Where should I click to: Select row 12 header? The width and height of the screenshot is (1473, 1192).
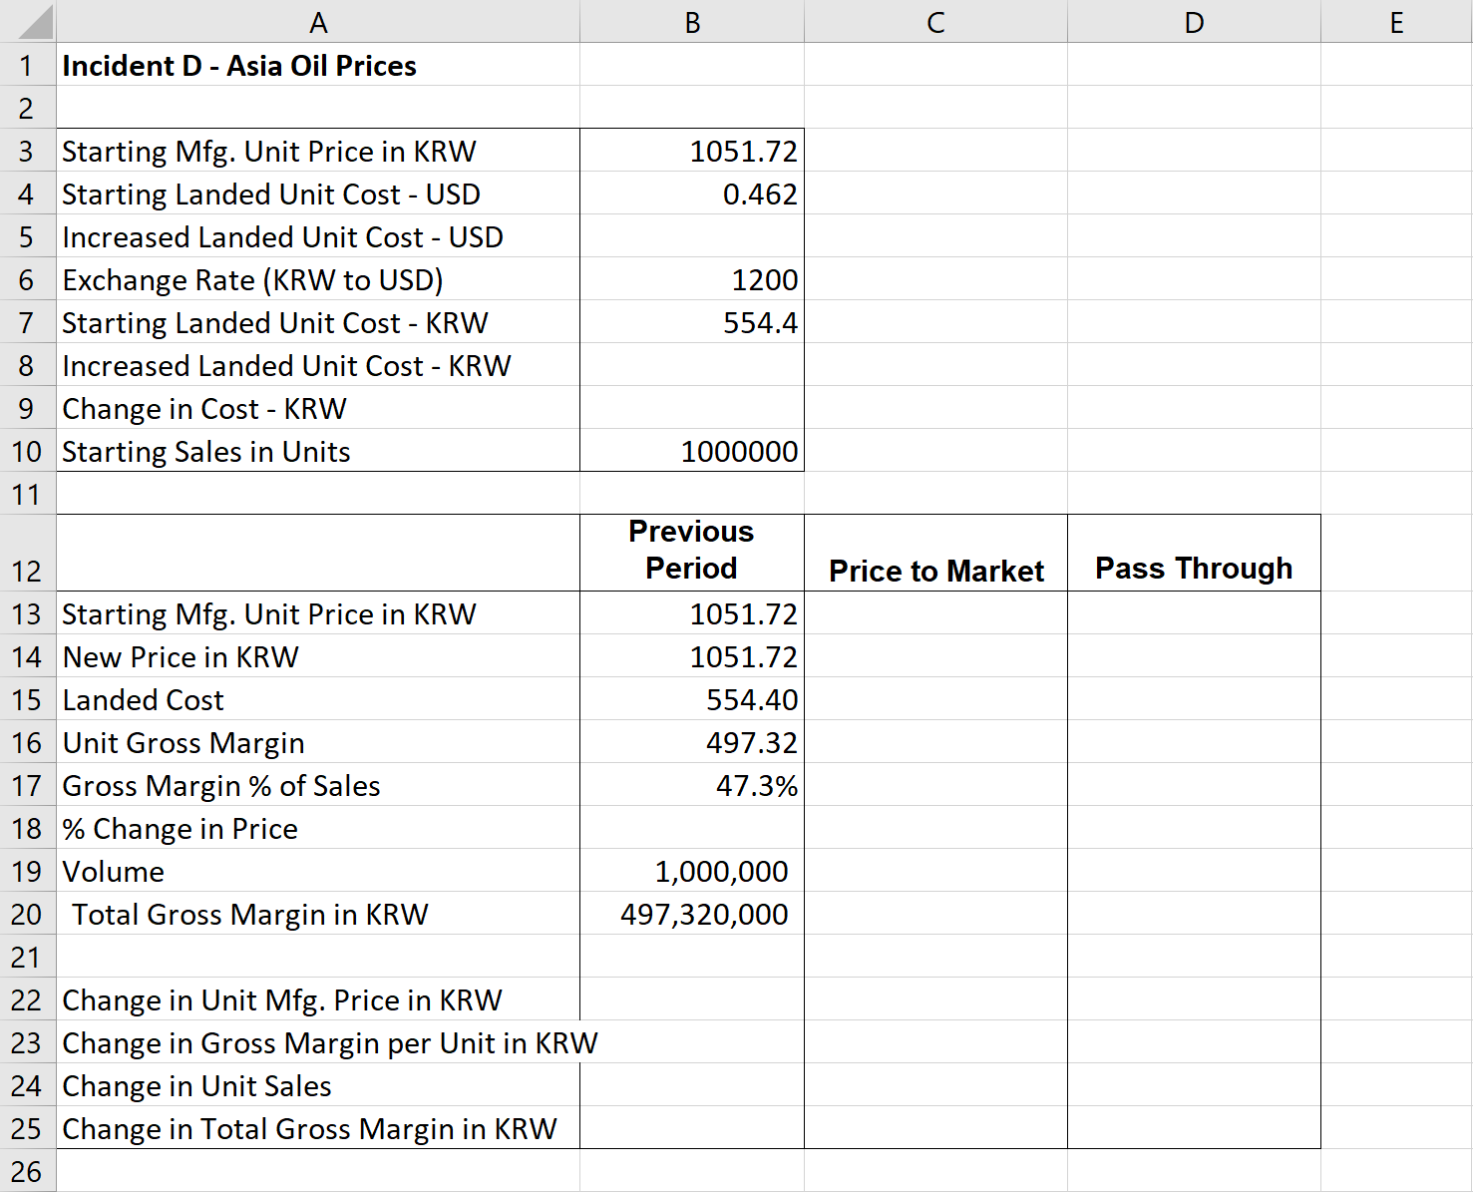28,554
